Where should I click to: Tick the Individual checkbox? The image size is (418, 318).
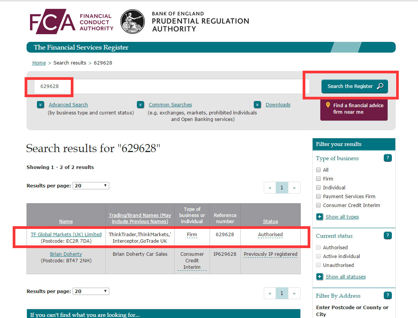click(318, 187)
